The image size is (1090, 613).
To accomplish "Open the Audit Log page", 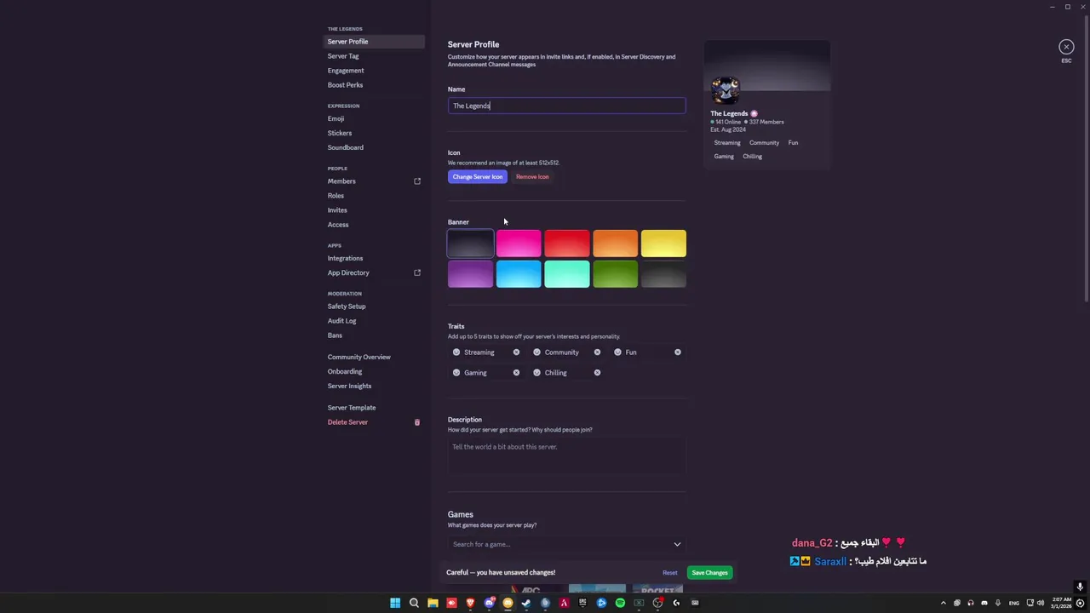I will pyautogui.click(x=341, y=321).
